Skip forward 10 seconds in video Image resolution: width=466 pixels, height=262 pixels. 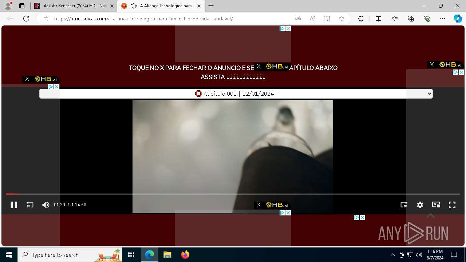pos(404,205)
